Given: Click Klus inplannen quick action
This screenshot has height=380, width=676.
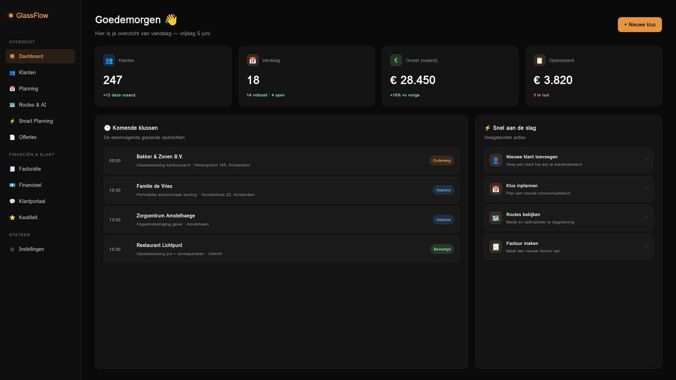Looking at the screenshot, I should coord(569,189).
